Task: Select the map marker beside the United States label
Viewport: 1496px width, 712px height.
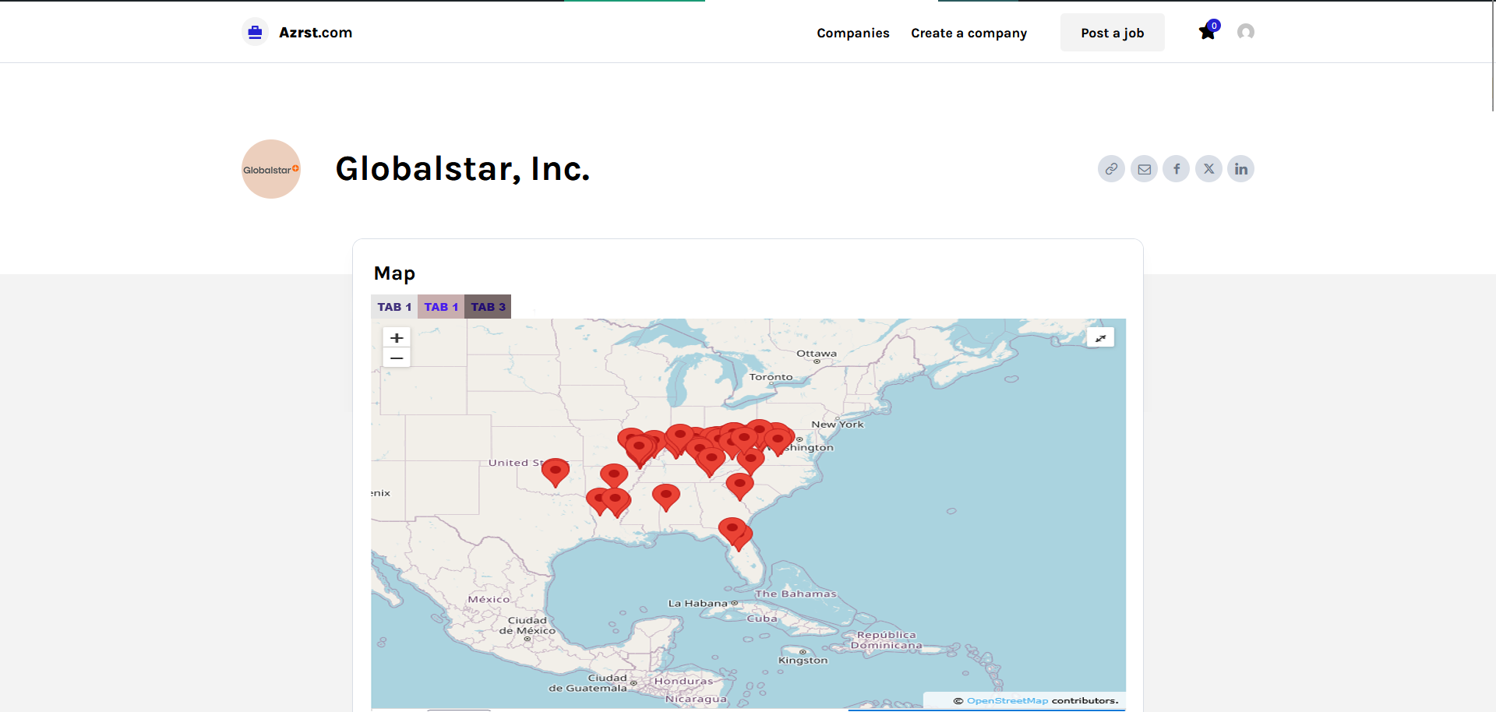Action: point(556,471)
